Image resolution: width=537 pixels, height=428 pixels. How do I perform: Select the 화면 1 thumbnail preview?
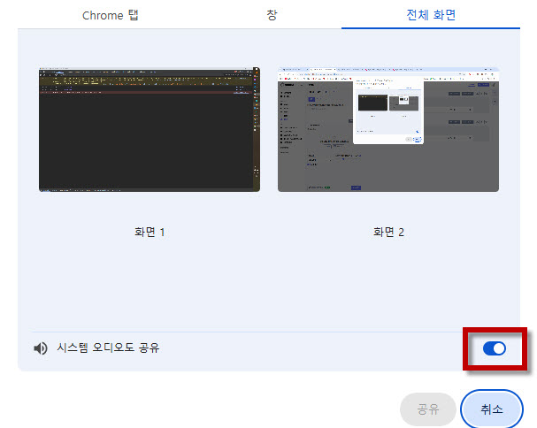coord(149,129)
